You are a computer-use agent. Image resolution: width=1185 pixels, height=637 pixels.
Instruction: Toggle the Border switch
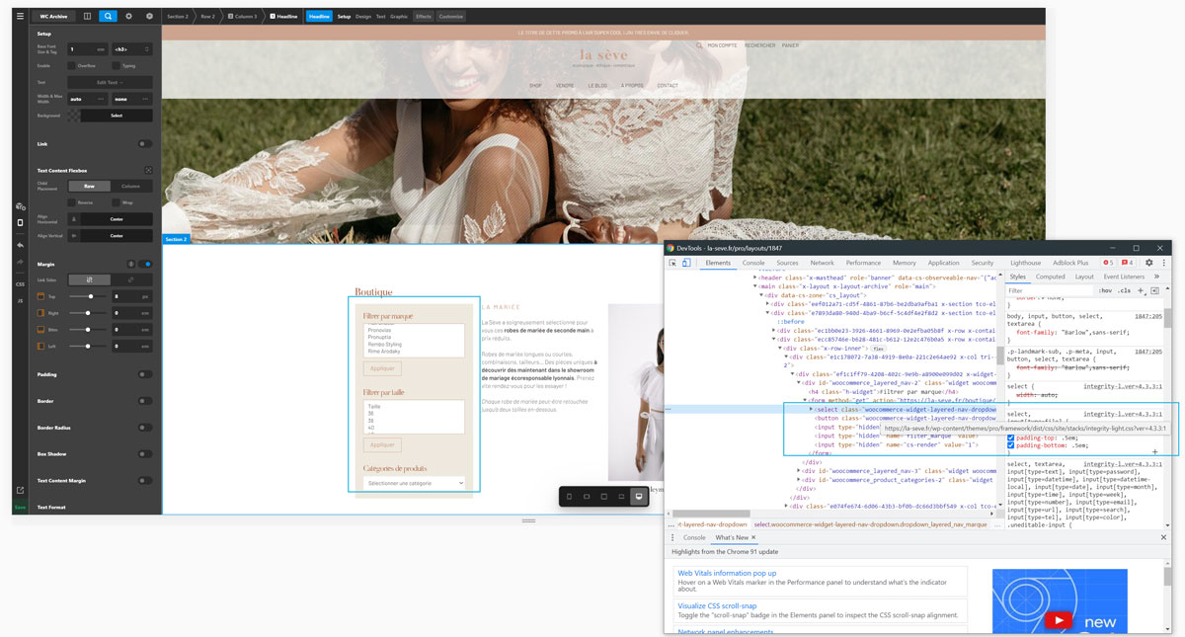pyautogui.click(x=145, y=401)
